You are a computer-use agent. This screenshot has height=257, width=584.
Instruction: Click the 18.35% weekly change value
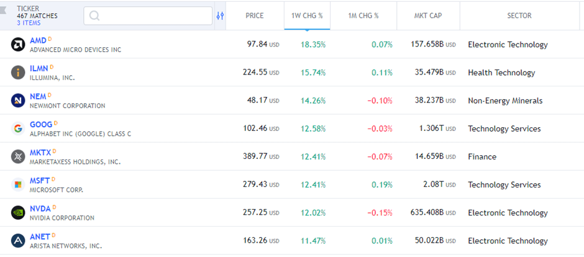tap(313, 45)
